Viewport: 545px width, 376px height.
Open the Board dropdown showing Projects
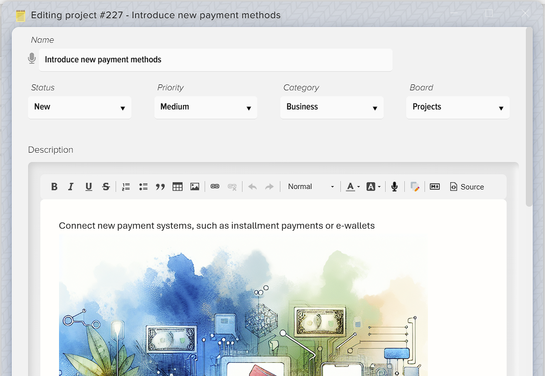(x=458, y=107)
